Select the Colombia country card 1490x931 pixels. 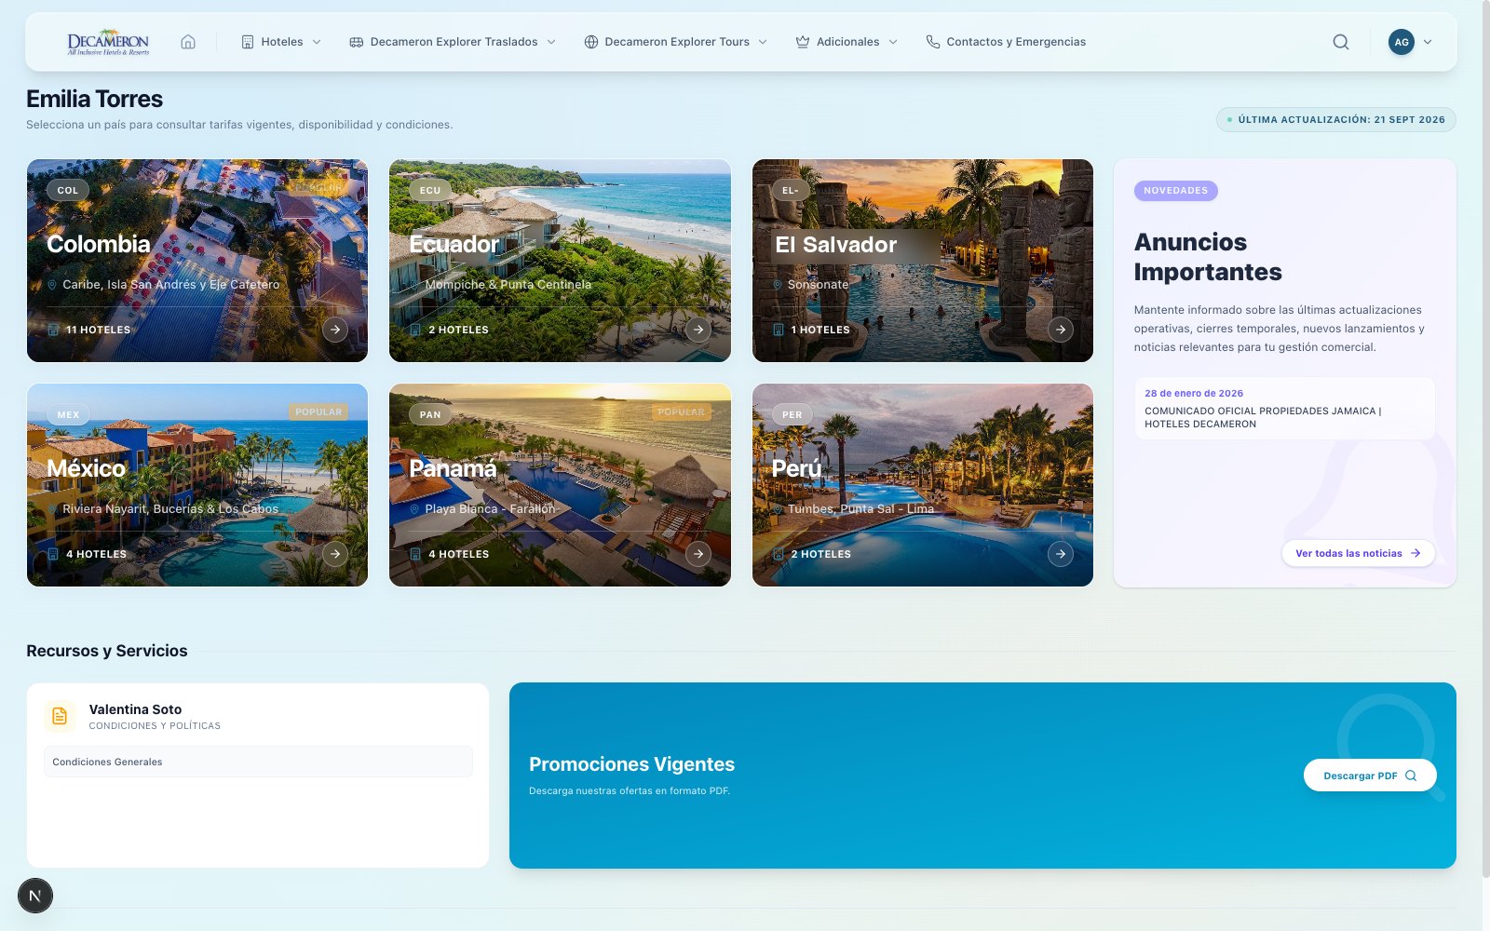(197, 261)
